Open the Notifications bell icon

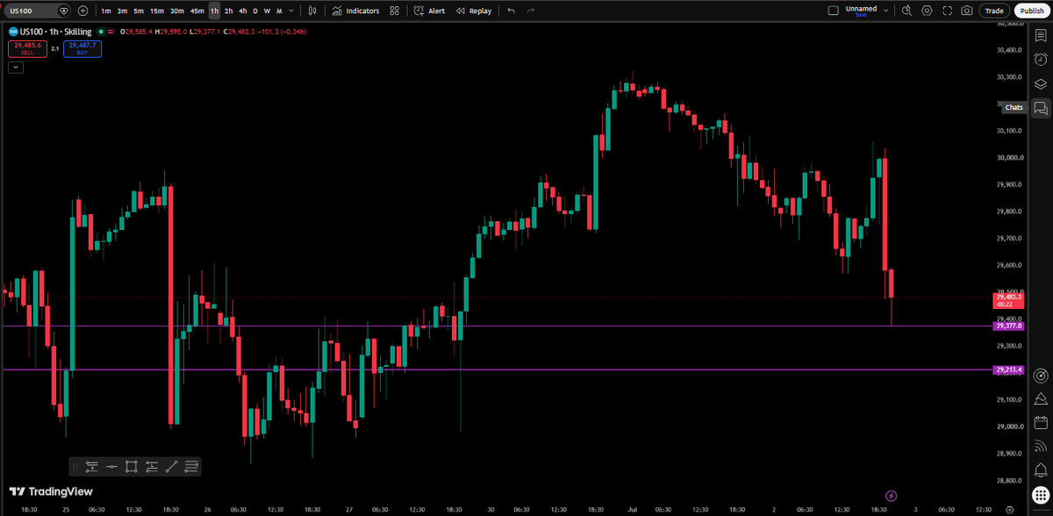click(1041, 471)
